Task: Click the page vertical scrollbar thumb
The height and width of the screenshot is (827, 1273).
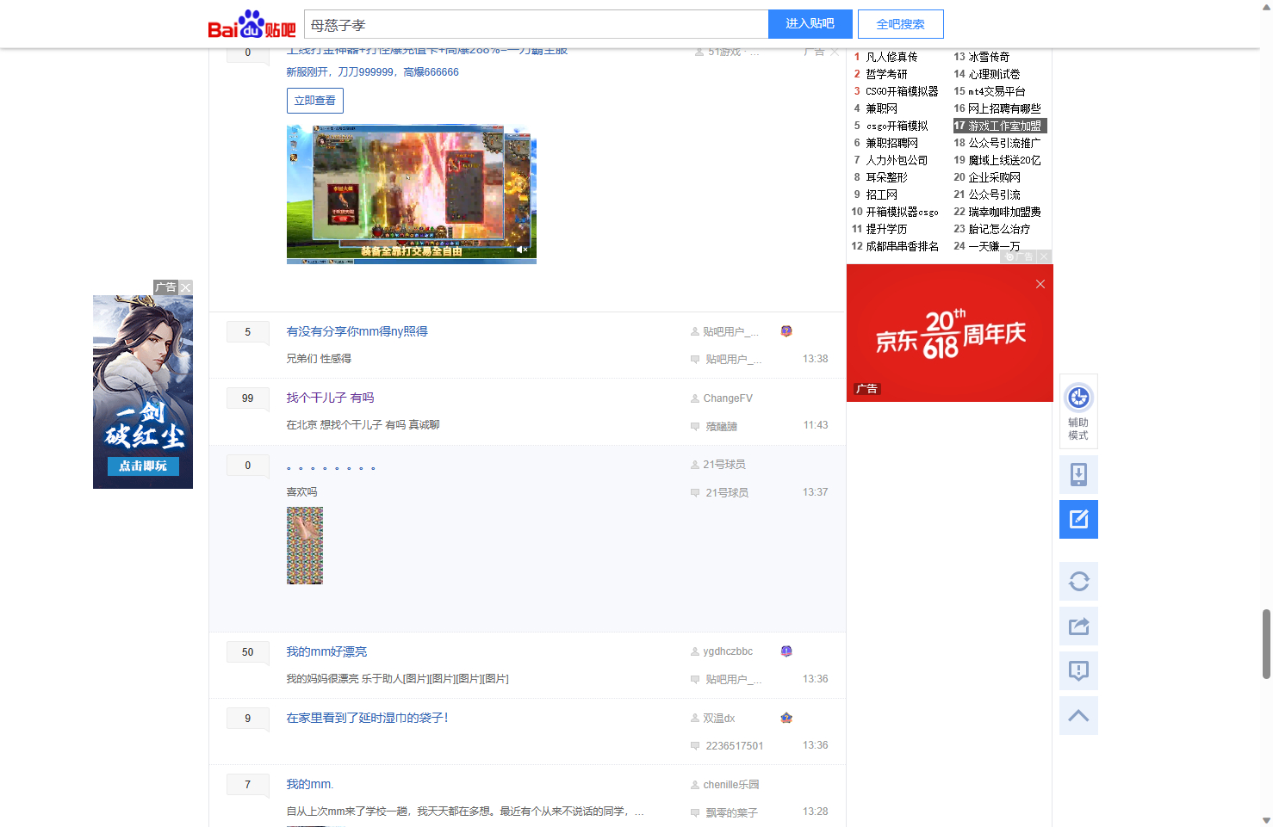Action: coord(1266,643)
